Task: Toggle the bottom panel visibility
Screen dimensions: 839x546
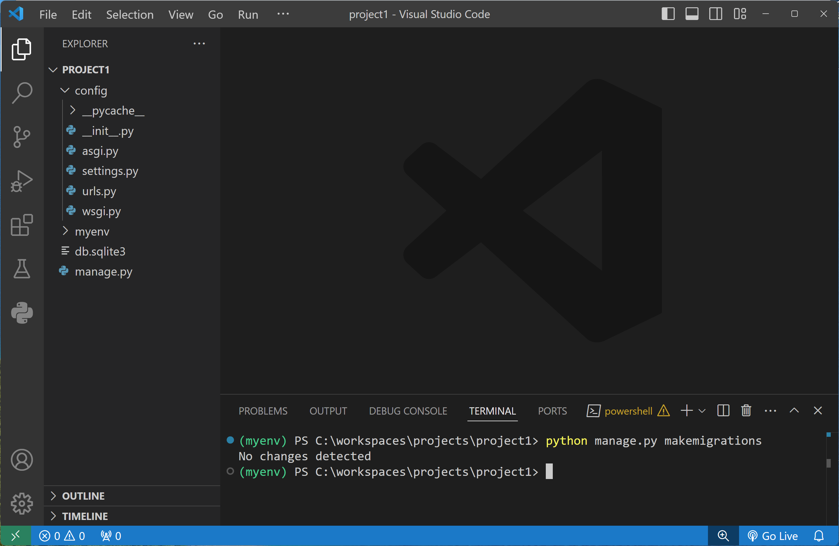Action: tap(692, 14)
